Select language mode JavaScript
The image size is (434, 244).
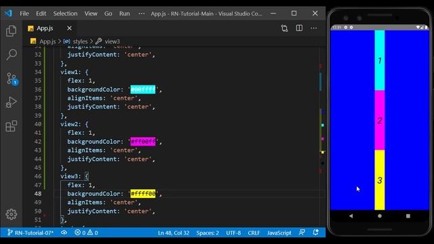279,232
